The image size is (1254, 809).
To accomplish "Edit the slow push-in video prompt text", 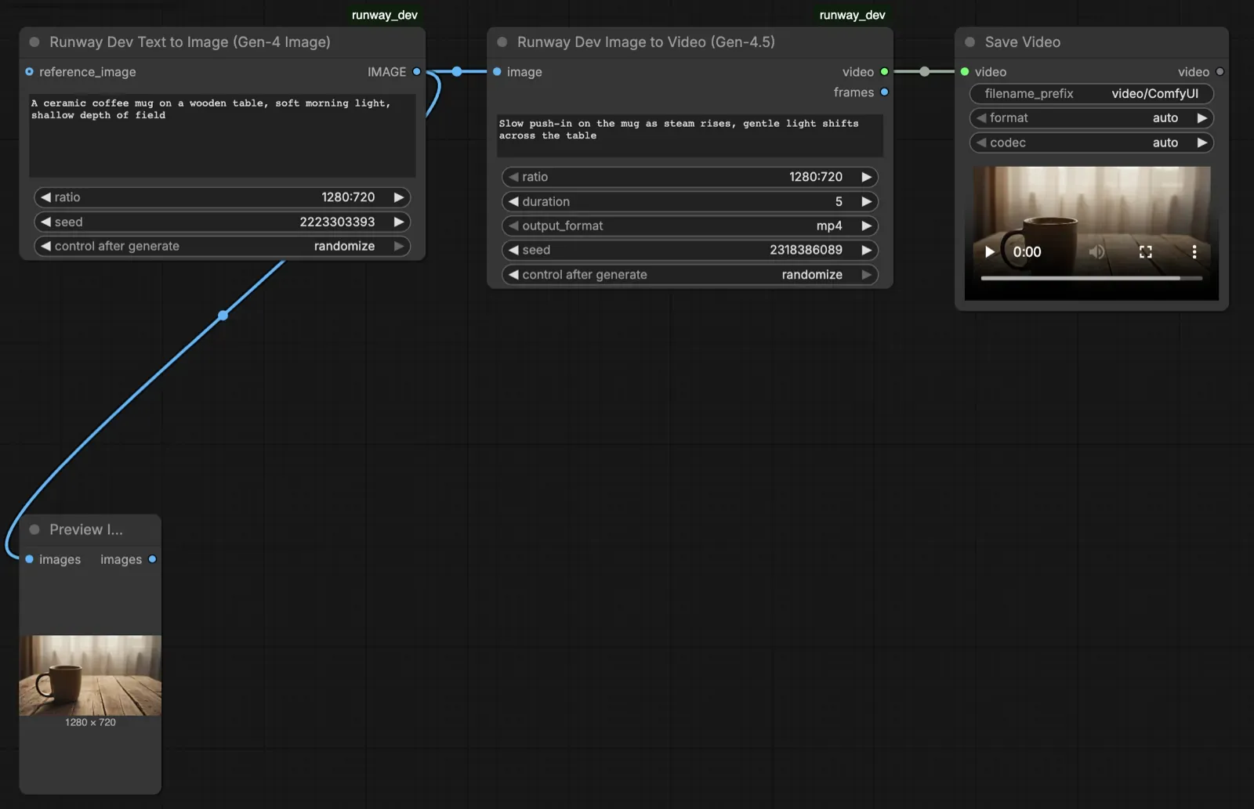I will click(690, 135).
